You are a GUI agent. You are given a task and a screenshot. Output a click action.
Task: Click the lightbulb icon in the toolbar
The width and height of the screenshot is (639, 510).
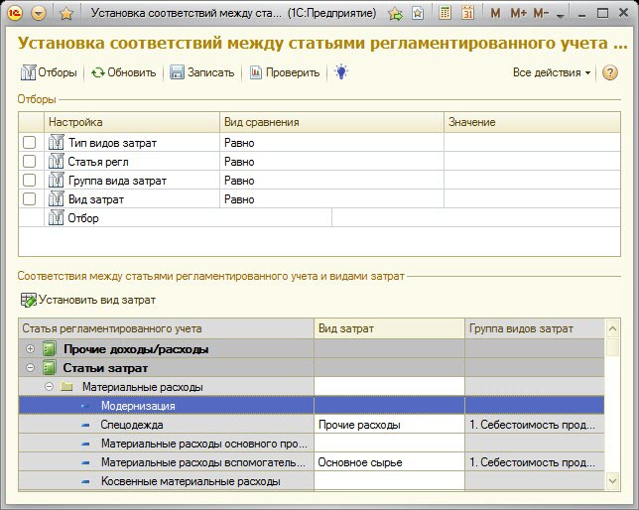pyautogui.click(x=341, y=72)
